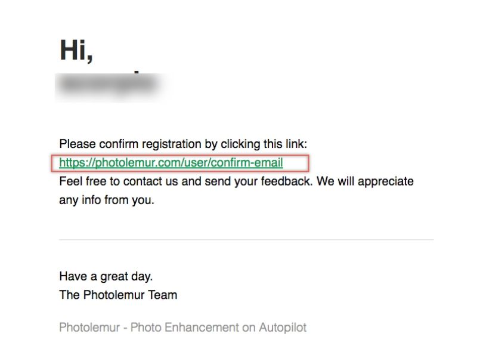Click "The Photolemur Team" signature
This screenshot has height=358, width=477.
coord(118,295)
